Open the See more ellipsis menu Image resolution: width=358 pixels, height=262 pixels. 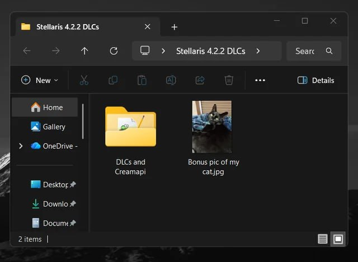point(260,80)
